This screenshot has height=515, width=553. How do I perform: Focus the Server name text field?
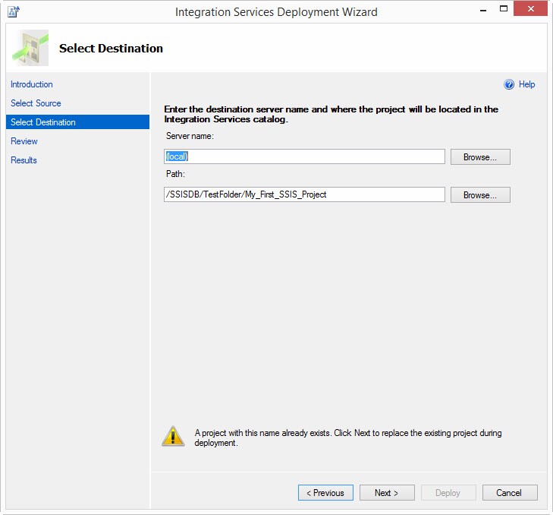pyautogui.click(x=304, y=156)
